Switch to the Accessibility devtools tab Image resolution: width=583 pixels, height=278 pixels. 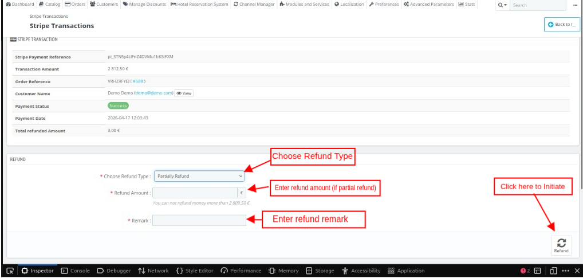[361, 271]
